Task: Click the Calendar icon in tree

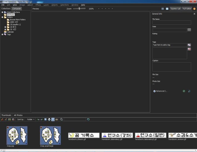Action: point(5,32)
